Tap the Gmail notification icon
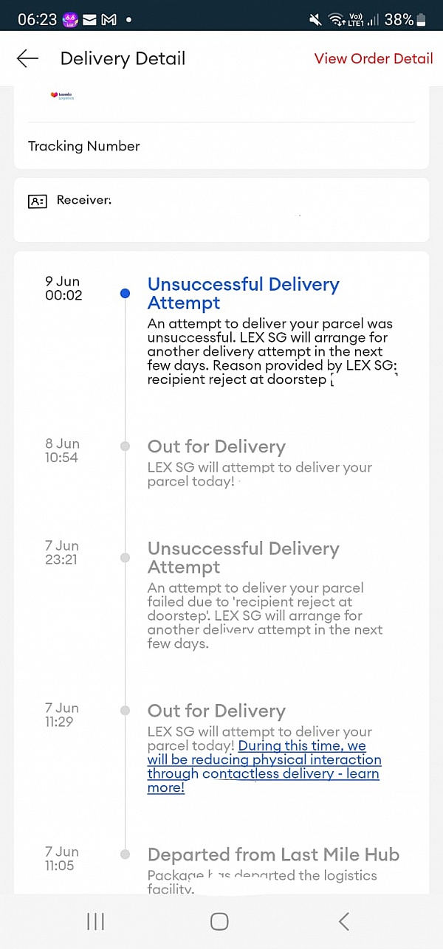 (109, 20)
